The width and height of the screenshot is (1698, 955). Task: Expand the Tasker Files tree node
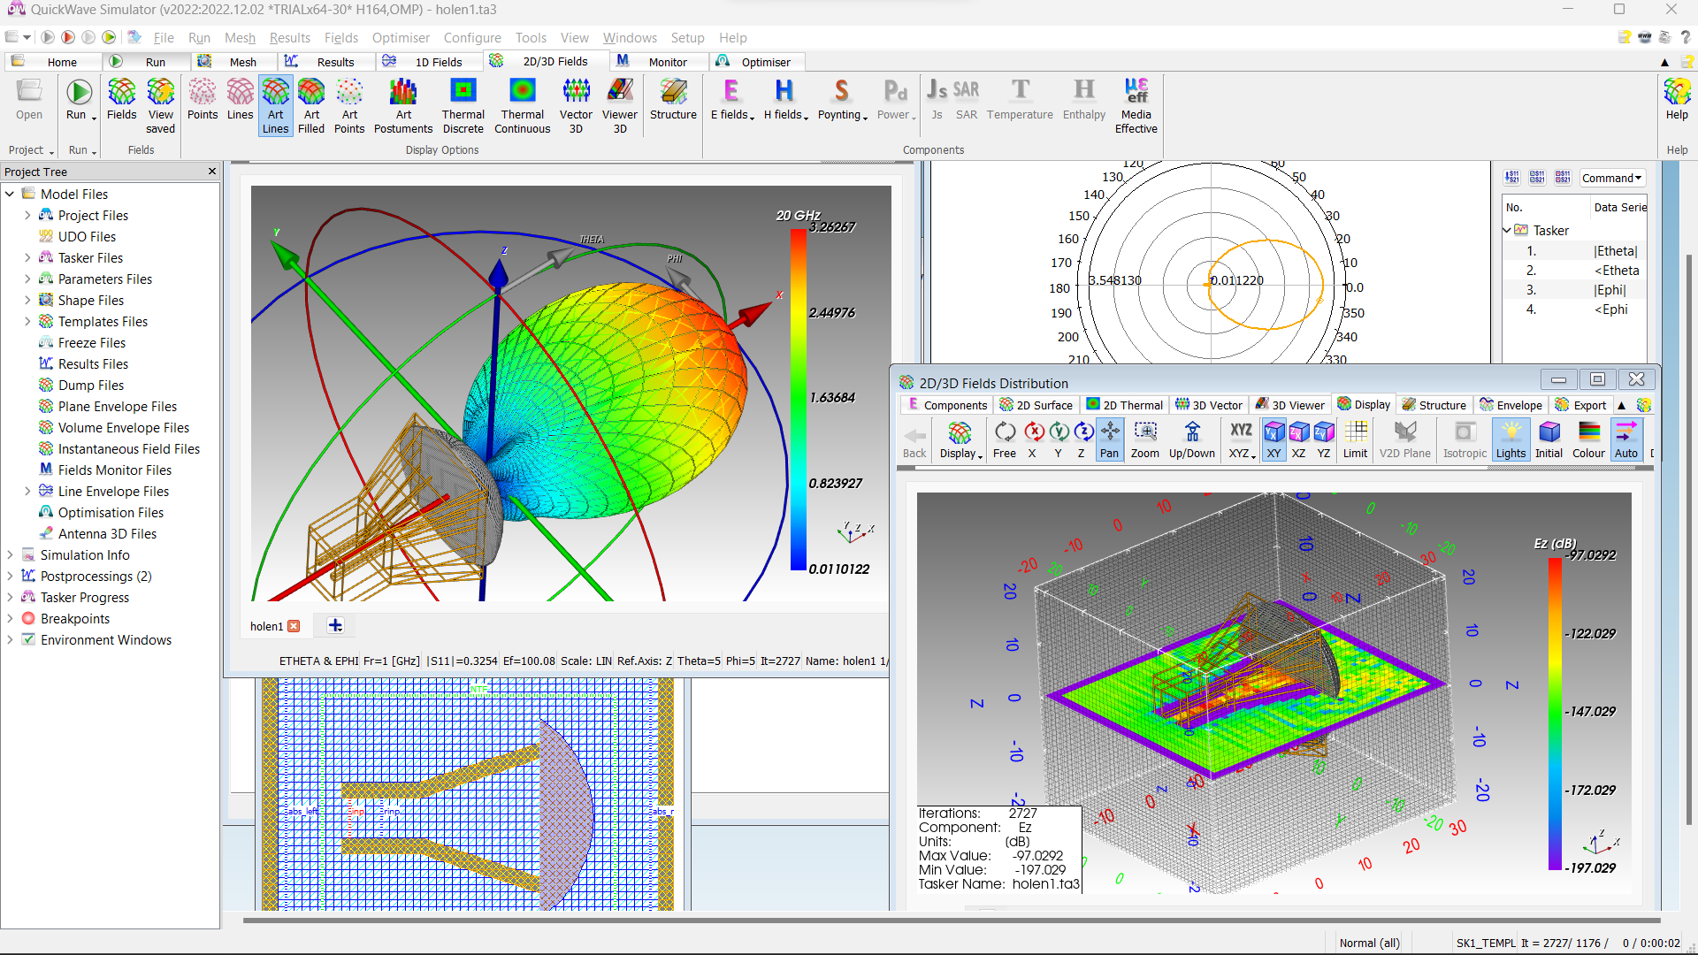tap(27, 258)
